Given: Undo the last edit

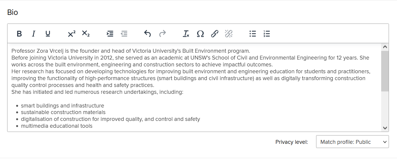Looking at the screenshot, I should point(147,34).
